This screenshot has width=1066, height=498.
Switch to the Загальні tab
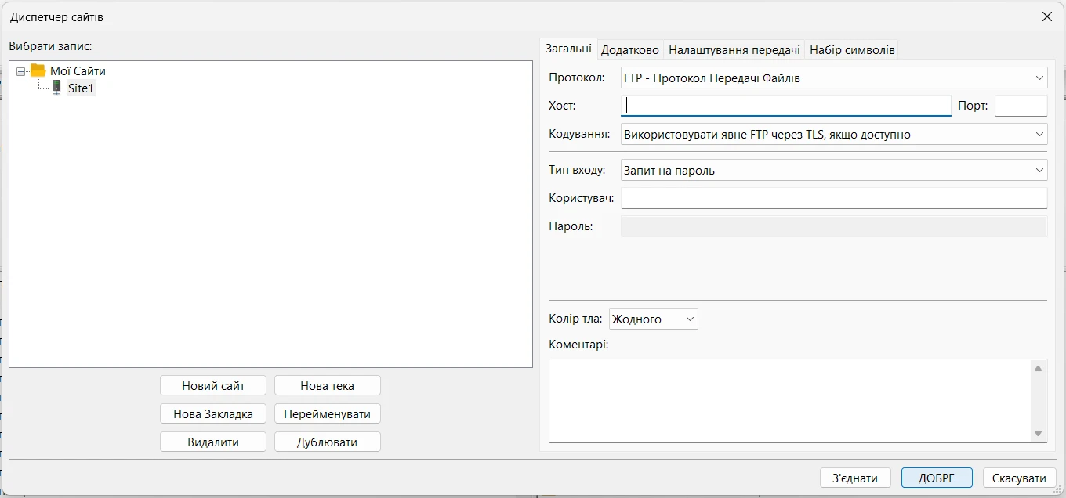pyautogui.click(x=569, y=49)
